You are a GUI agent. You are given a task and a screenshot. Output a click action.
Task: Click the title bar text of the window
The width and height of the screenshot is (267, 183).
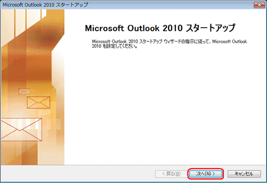45,5
